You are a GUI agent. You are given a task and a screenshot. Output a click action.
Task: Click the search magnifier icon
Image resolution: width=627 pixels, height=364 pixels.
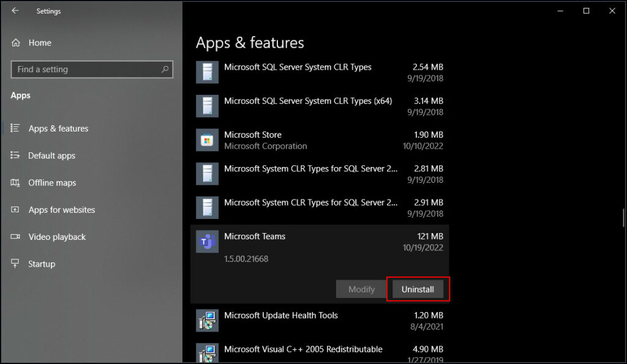click(x=165, y=69)
